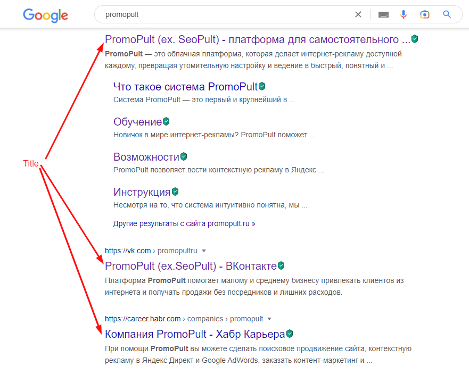Click the shield badge next to Хабр Карьера title
469x374 pixels.
[x=289, y=333]
